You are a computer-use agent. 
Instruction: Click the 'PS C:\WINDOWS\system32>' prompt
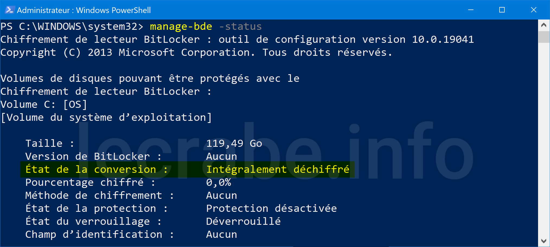72,27
